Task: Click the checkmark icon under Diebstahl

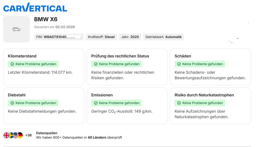Action: tap(12, 103)
